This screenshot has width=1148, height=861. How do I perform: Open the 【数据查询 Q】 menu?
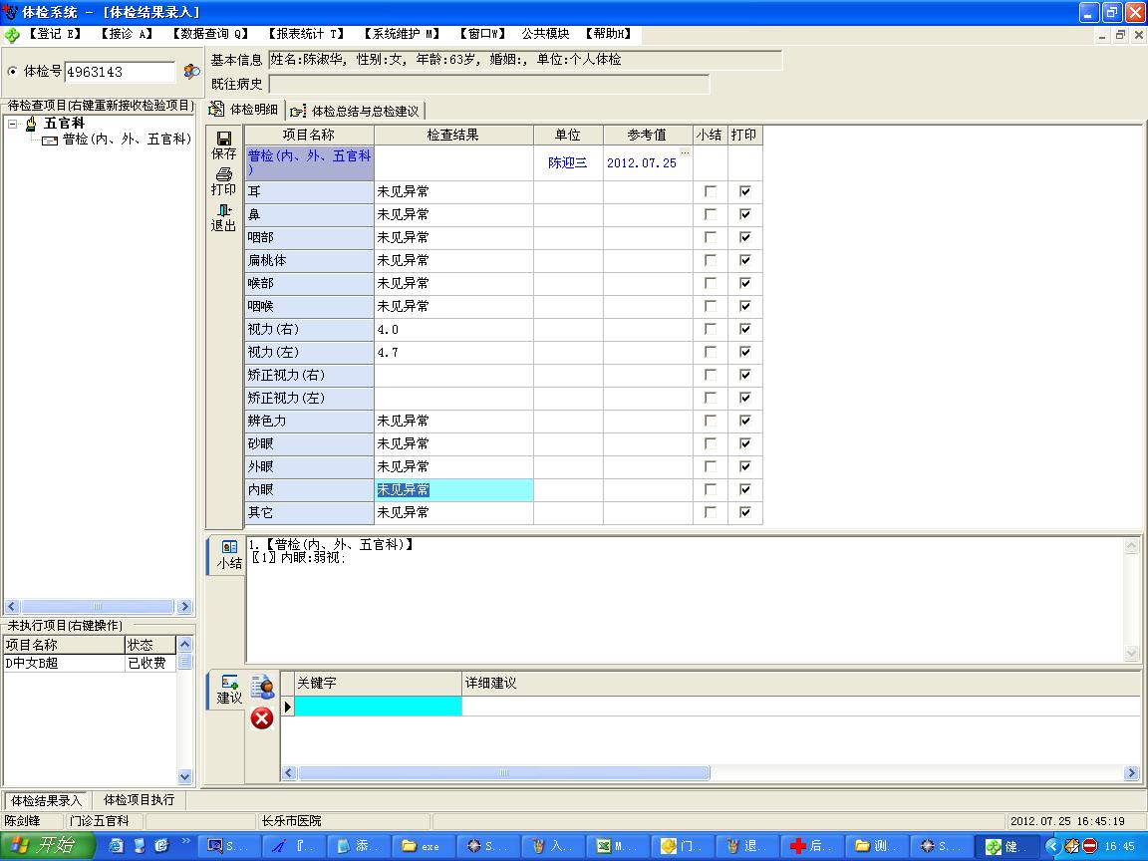click(209, 34)
